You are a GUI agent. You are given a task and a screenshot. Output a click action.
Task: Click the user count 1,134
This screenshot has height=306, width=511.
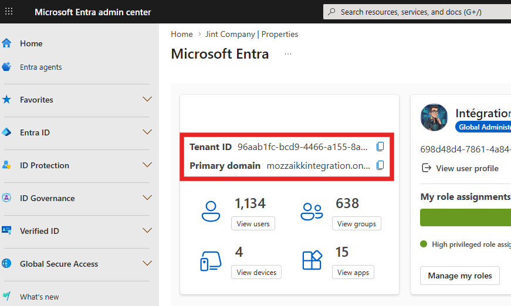[x=251, y=203]
